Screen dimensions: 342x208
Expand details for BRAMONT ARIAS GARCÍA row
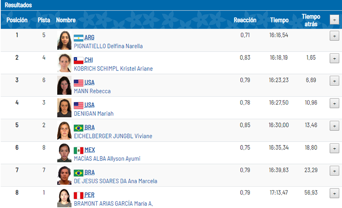coord(334,193)
